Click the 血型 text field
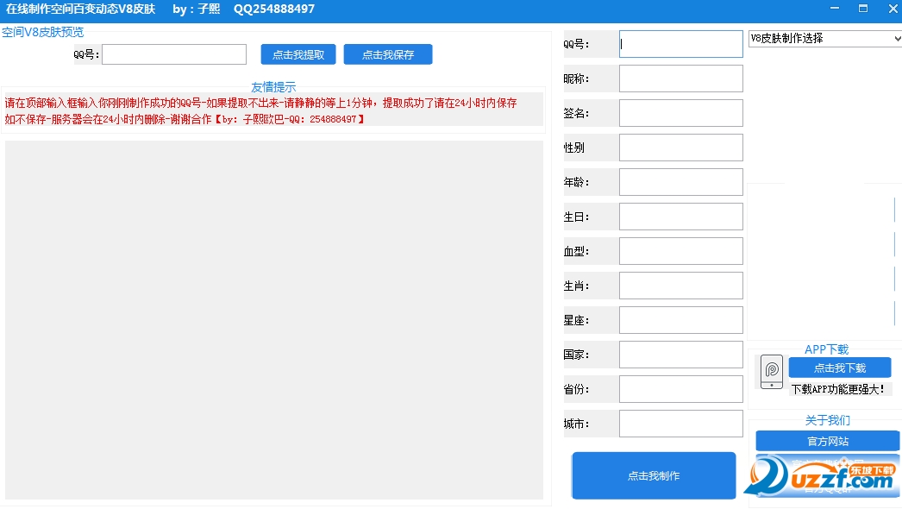 (680, 251)
